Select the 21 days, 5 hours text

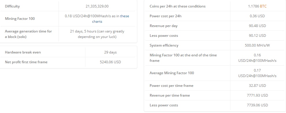[x=83, y=31]
